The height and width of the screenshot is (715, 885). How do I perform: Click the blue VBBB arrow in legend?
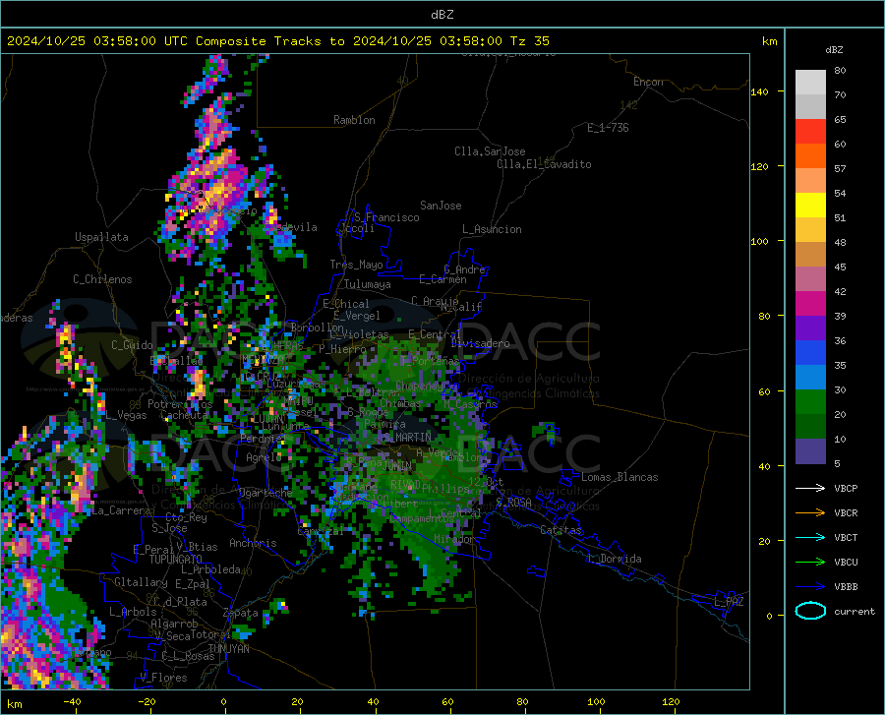[810, 587]
